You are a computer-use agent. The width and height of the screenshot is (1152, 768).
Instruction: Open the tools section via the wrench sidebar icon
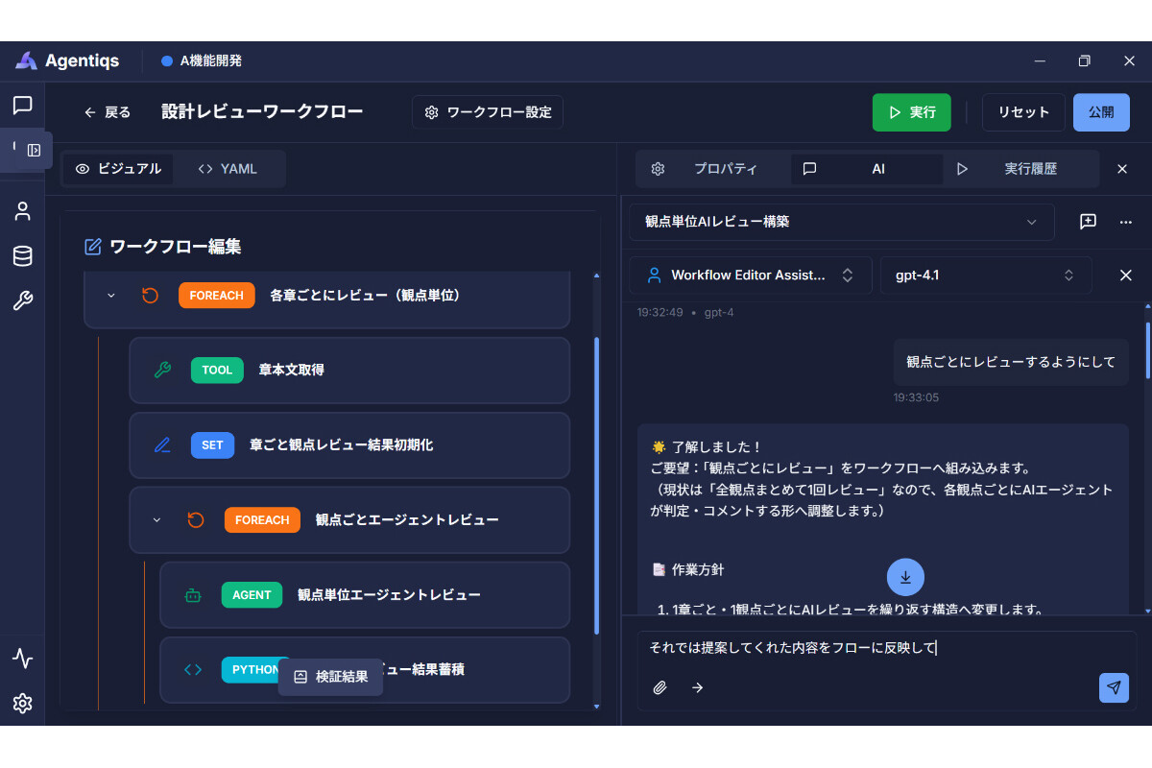pyautogui.click(x=22, y=300)
